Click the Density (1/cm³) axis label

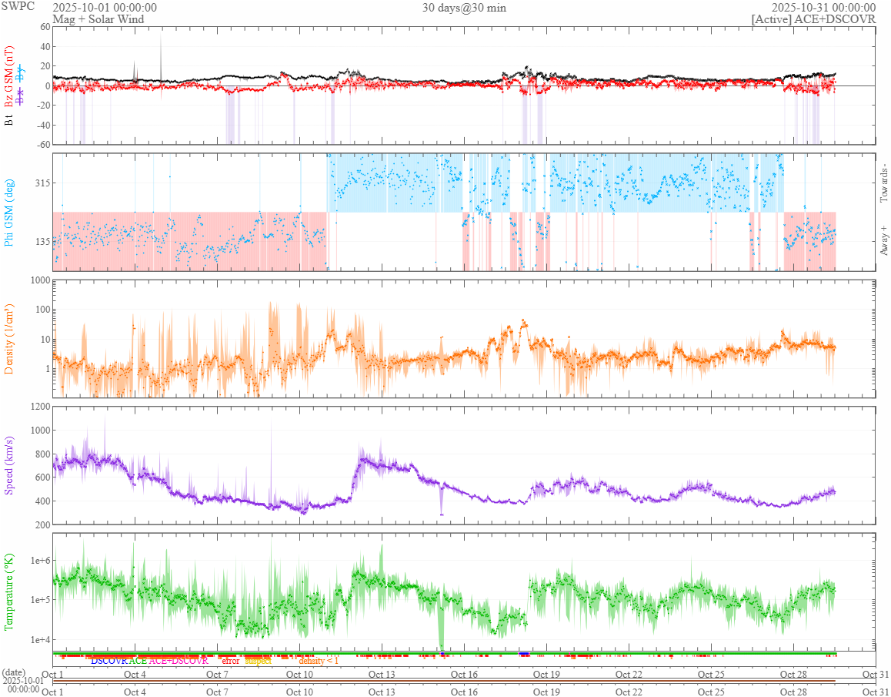click(x=10, y=339)
